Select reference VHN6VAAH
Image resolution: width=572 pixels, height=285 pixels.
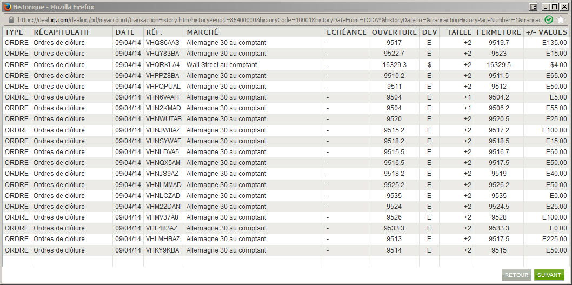(x=163, y=97)
